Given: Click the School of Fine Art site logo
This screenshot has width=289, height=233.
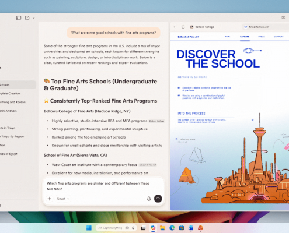Looking at the screenshot, I should click(x=189, y=37).
